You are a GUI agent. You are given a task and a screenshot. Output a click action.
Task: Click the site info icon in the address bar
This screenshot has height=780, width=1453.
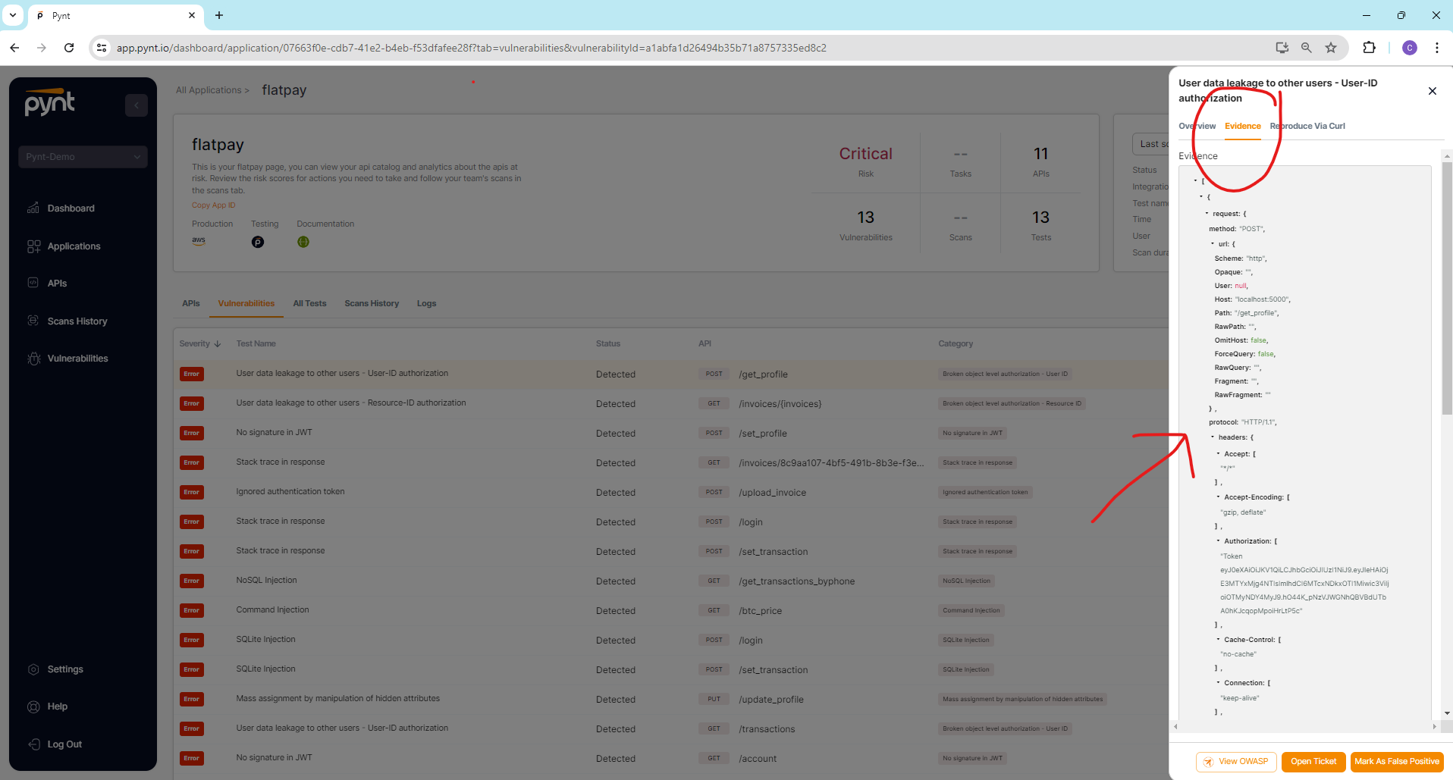[102, 48]
